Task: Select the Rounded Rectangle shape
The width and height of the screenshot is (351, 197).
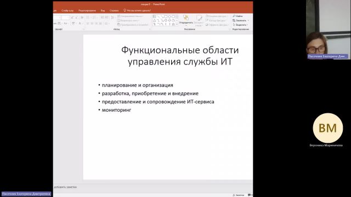Action: tap(173, 17)
